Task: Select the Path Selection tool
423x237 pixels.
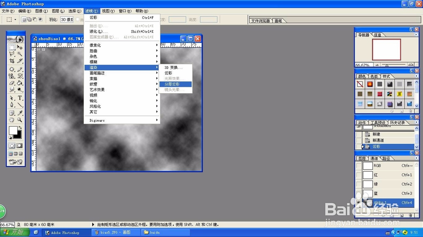Action: click(11, 98)
